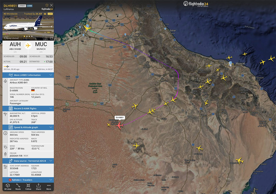Viewport: 276px width, 194px height.
Task: Expand the Travelers section
Action: [28, 180]
